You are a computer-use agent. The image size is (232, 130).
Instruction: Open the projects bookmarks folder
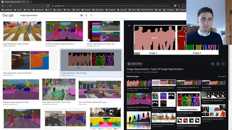point(111,10)
